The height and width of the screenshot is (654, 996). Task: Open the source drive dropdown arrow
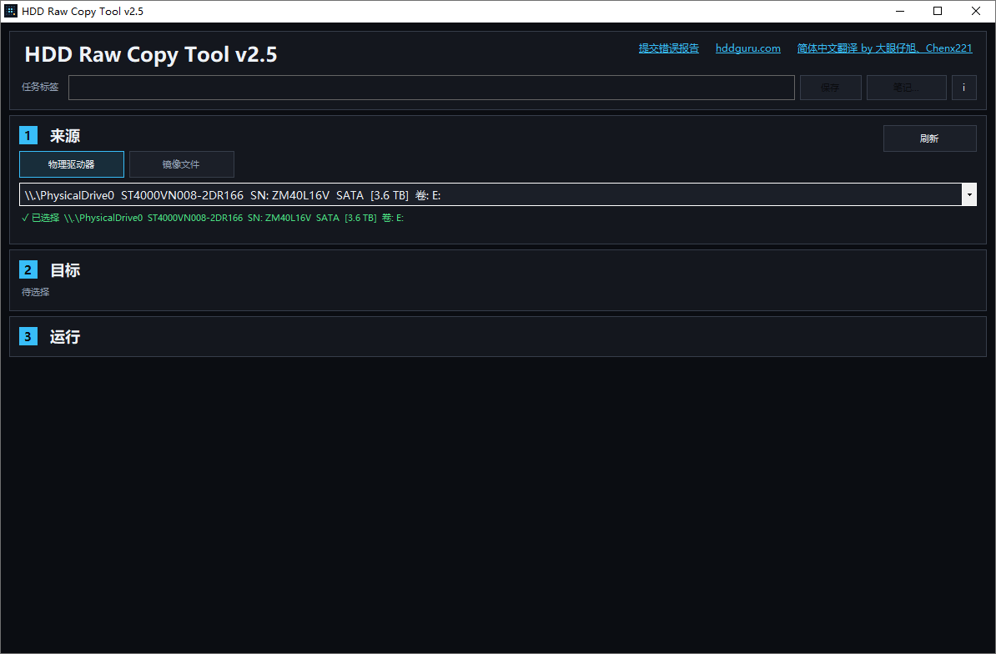[x=968, y=194]
